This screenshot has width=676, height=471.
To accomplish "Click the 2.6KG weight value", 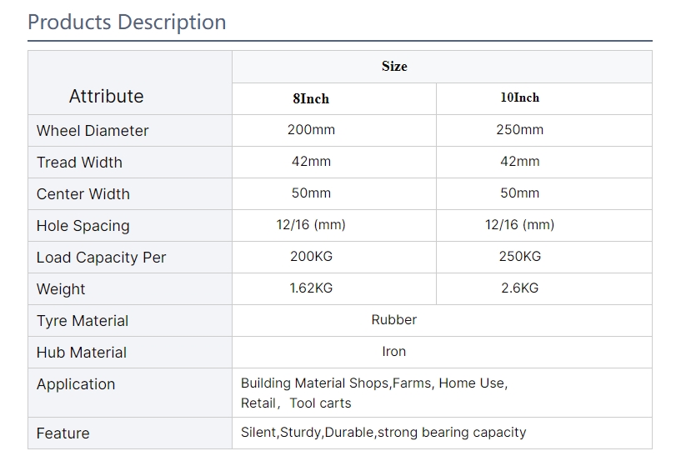I will 519,288.
